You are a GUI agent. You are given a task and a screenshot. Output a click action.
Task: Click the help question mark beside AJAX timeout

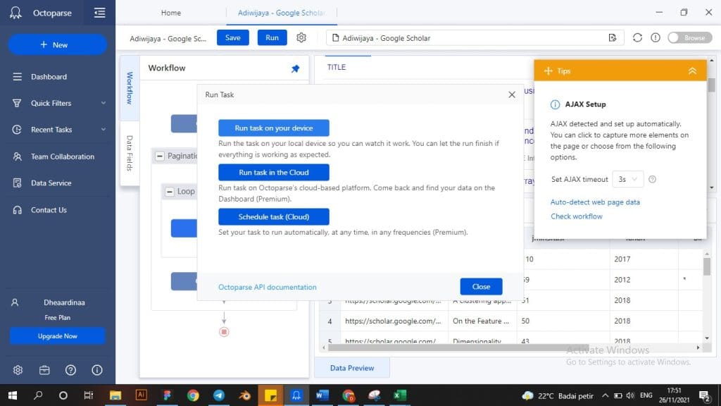coord(652,180)
